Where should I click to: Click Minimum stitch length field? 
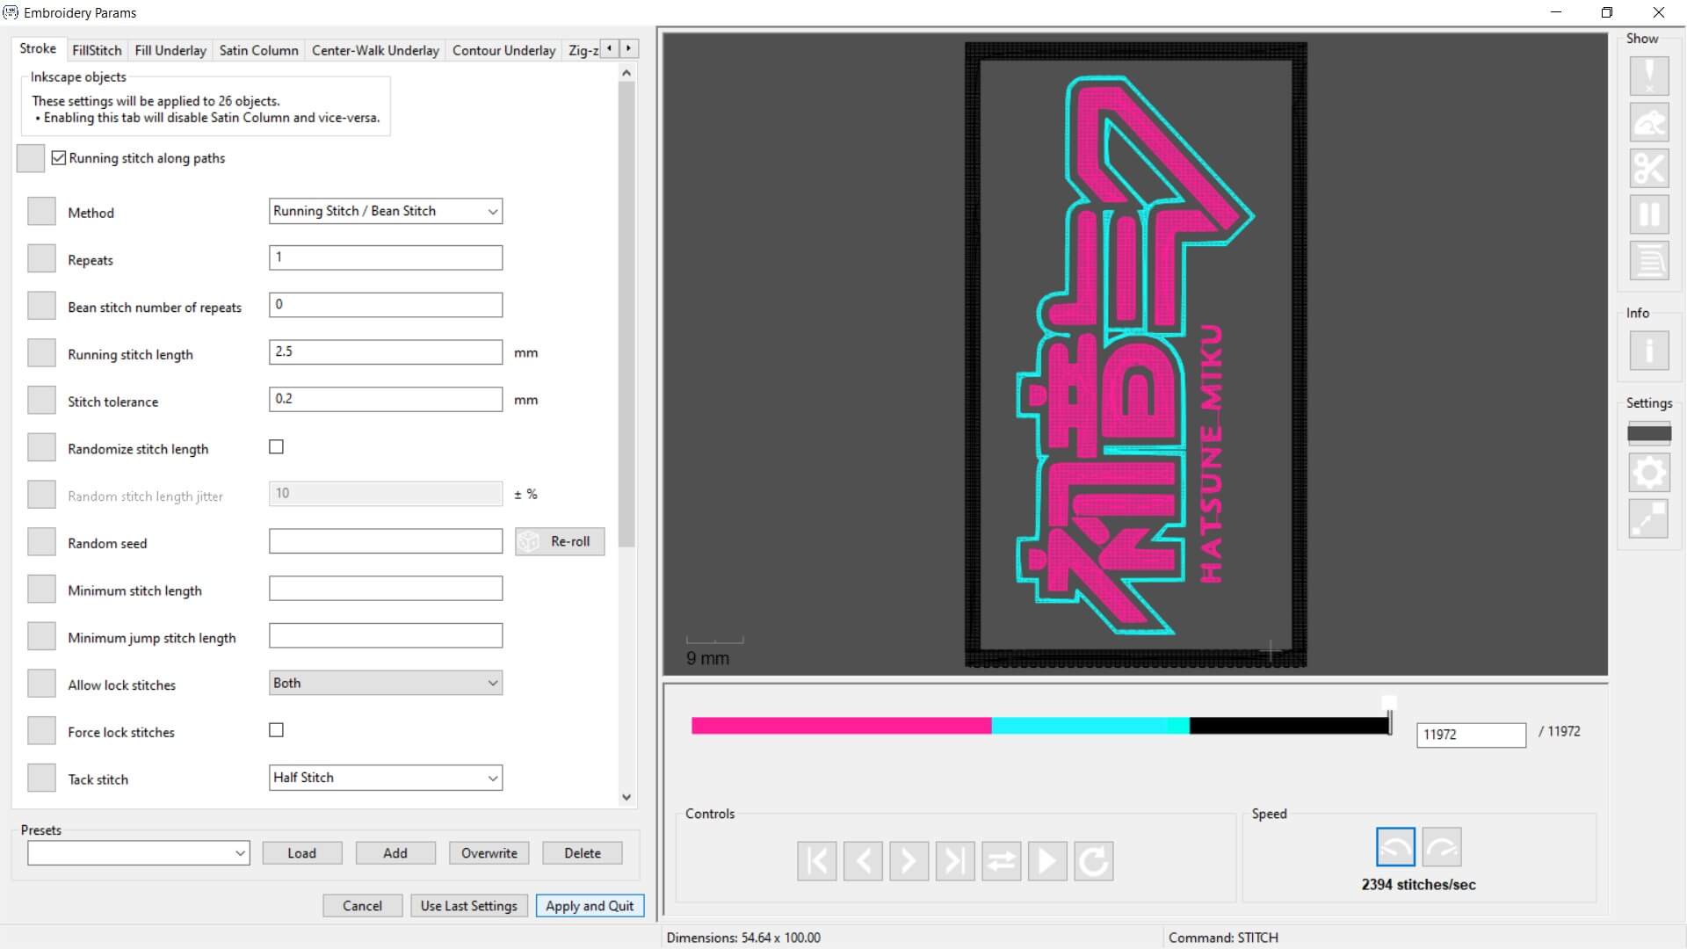(x=386, y=588)
